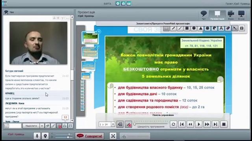Toggle the chat lock icon
The width and height of the screenshot is (252, 141).
pyautogui.click(x=65, y=126)
